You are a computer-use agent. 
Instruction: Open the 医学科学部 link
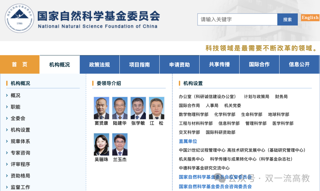tap(283, 123)
